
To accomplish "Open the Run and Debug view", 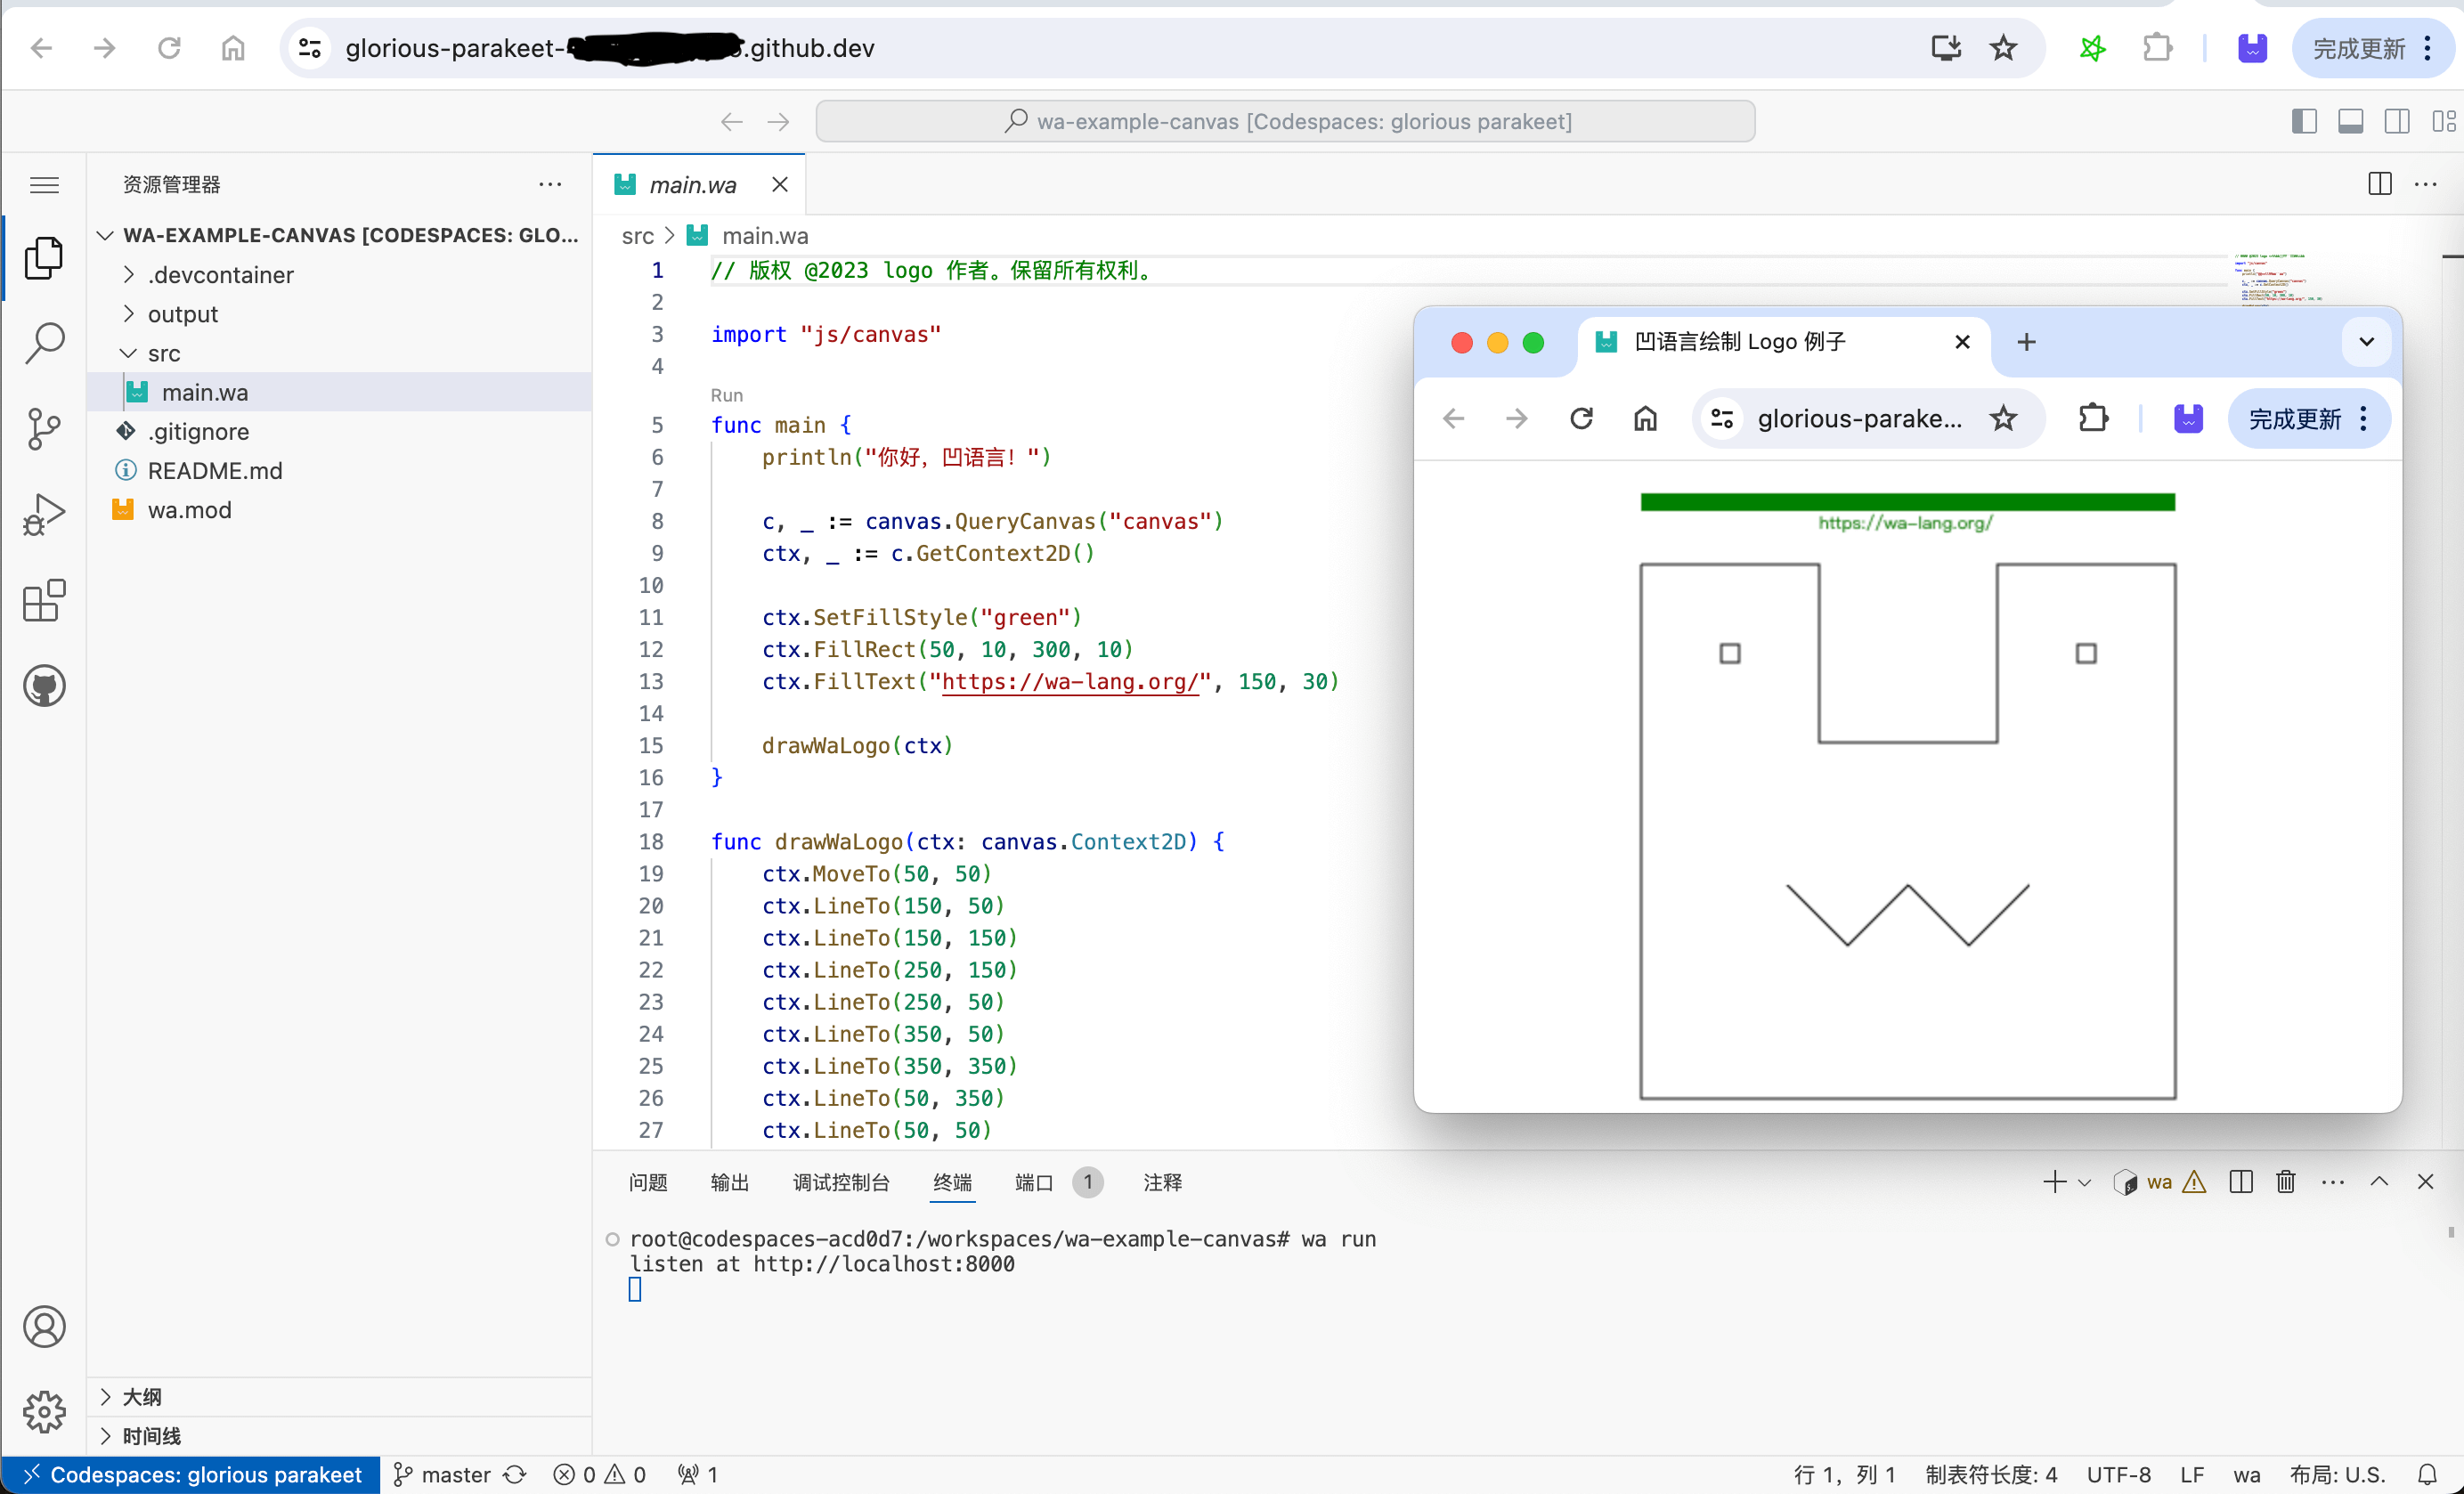I will click(x=44, y=515).
